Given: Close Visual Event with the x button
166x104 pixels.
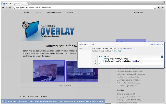Looking at the screenshot, I should tap(3, 101).
